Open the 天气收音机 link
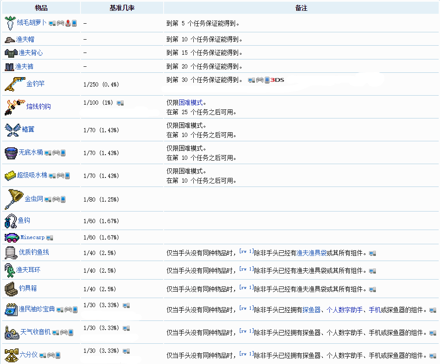 [35, 332]
